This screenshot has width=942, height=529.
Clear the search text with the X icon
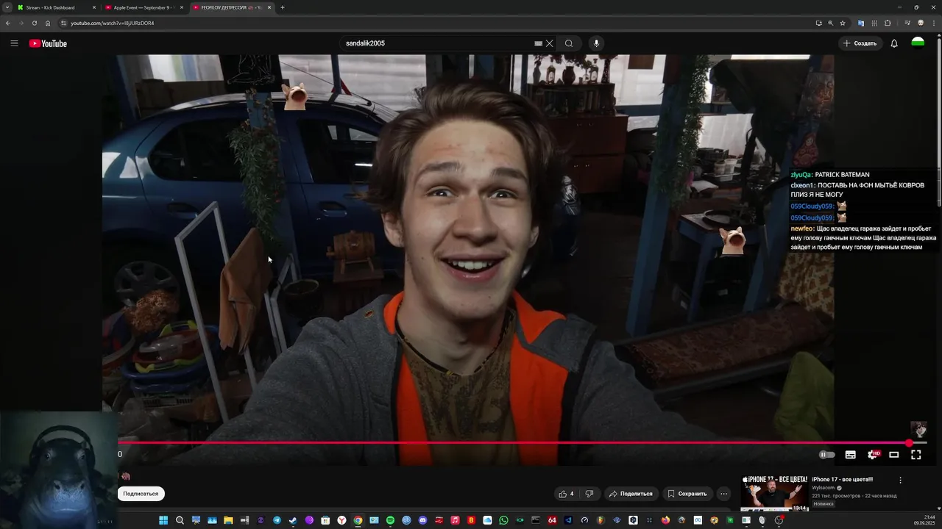point(549,43)
